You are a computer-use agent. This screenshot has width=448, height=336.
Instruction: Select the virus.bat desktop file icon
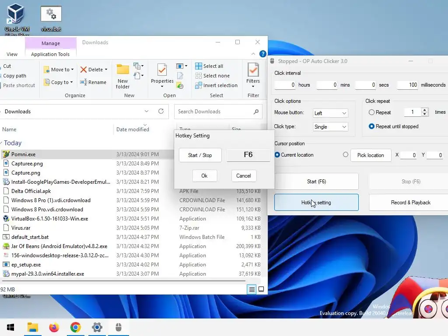click(x=51, y=18)
